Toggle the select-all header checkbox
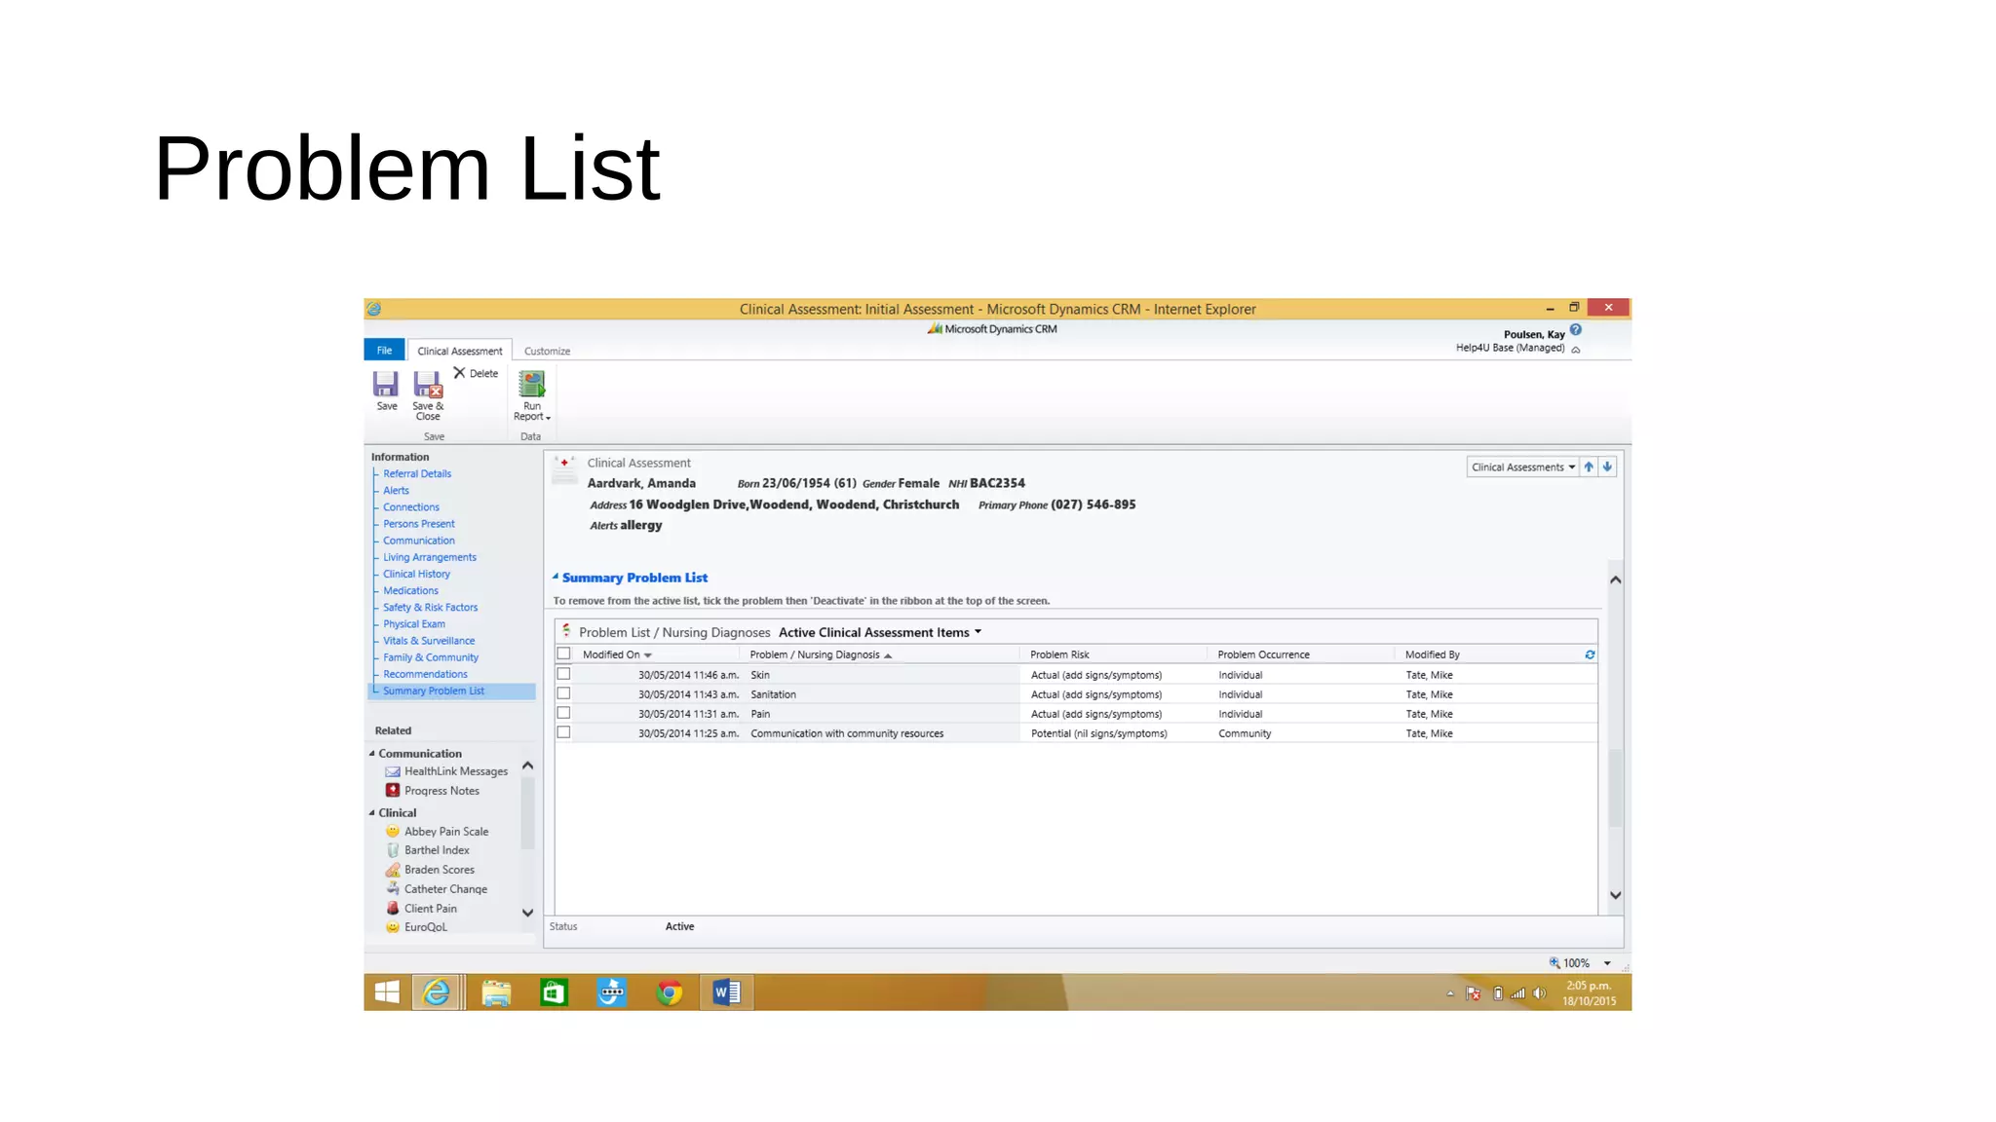 (563, 654)
